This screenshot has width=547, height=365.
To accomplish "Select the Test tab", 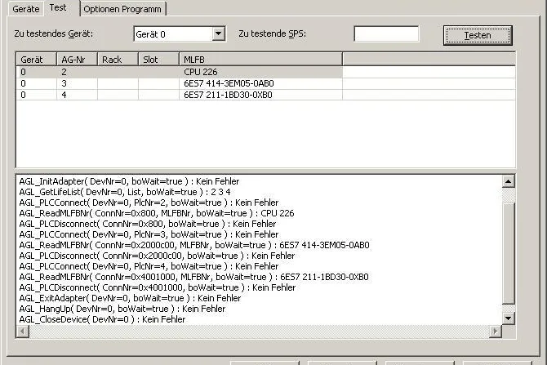I will (58, 7).
